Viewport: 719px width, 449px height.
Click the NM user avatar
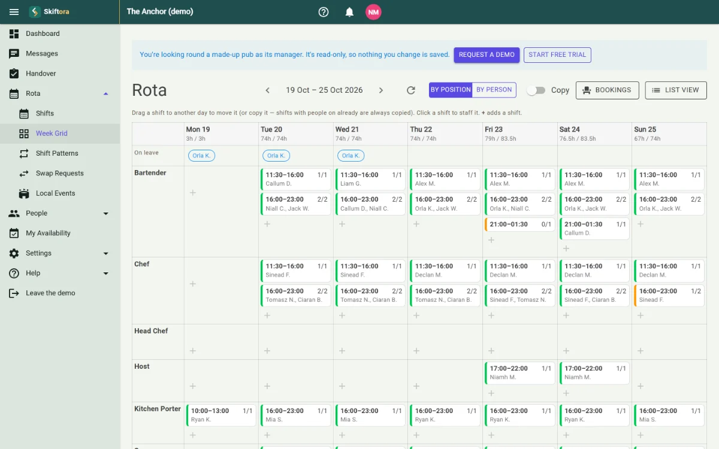tap(373, 12)
